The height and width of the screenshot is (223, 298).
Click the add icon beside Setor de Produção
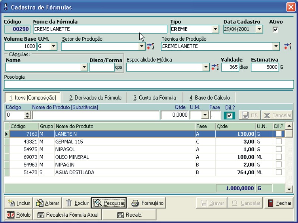(150, 46)
